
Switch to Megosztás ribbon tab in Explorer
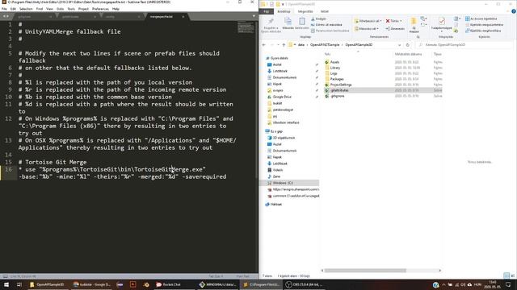[305, 11]
